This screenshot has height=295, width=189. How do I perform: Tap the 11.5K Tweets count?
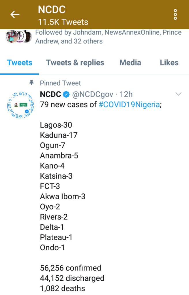click(x=63, y=22)
